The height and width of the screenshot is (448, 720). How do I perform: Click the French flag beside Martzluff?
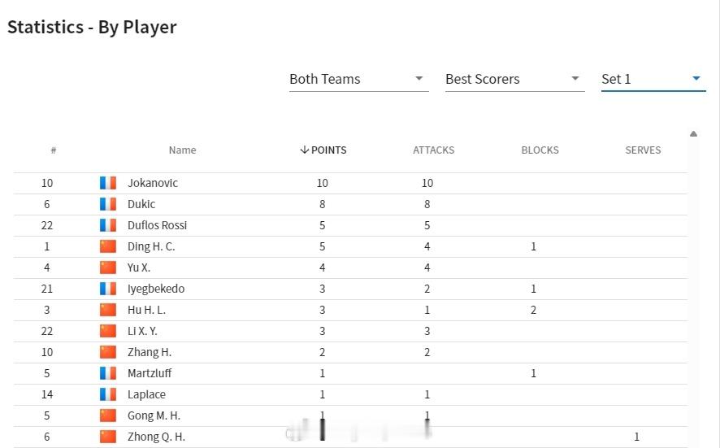coord(108,373)
